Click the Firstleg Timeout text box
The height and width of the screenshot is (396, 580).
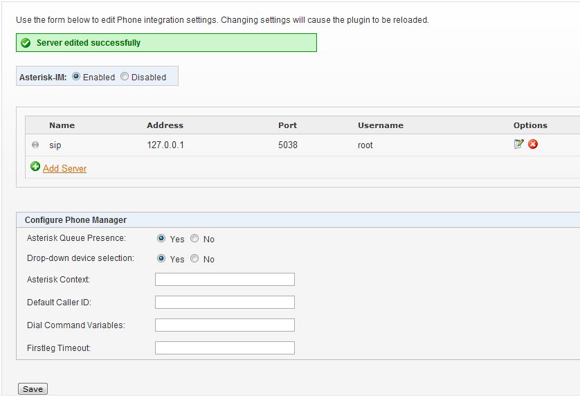pos(225,348)
